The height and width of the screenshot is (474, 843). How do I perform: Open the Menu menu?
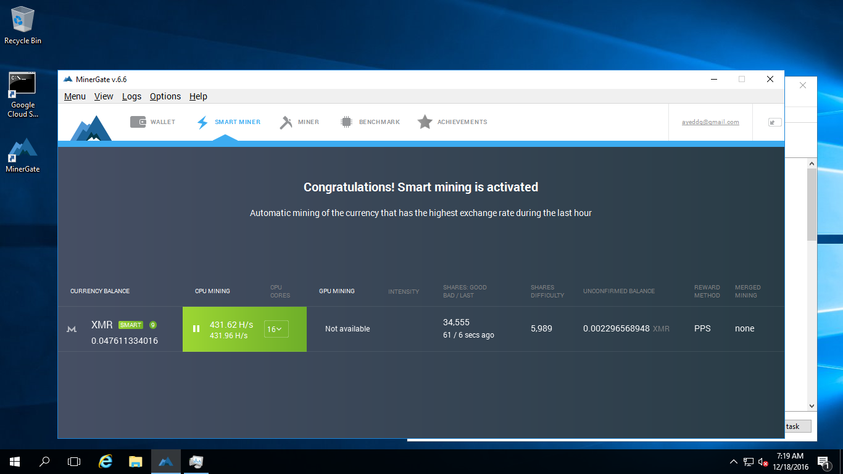(75, 96)
